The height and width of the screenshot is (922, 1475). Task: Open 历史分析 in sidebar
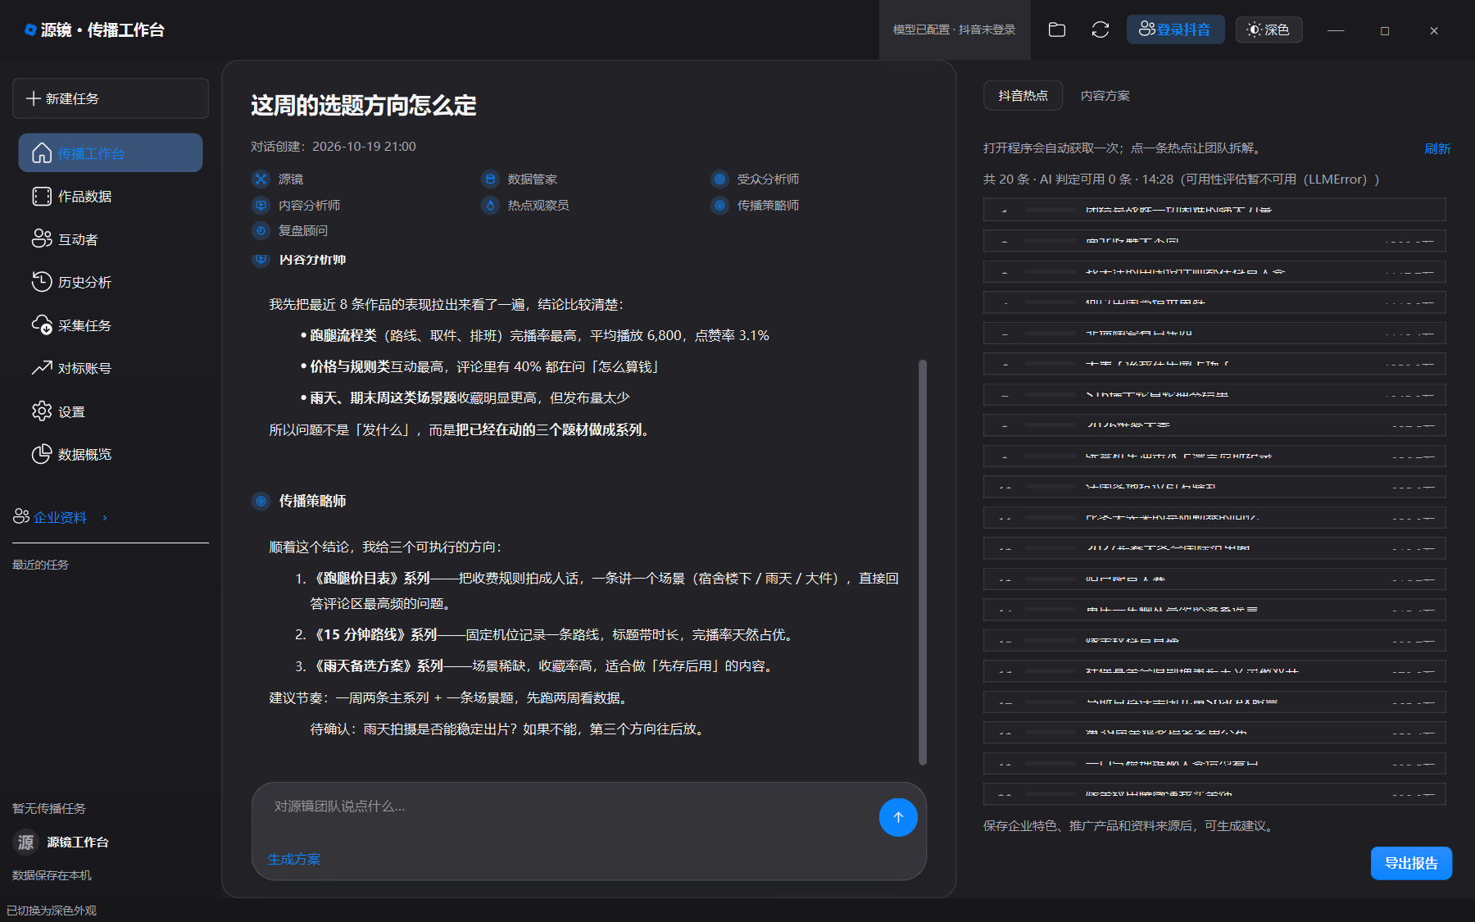(x=111, y=282)
